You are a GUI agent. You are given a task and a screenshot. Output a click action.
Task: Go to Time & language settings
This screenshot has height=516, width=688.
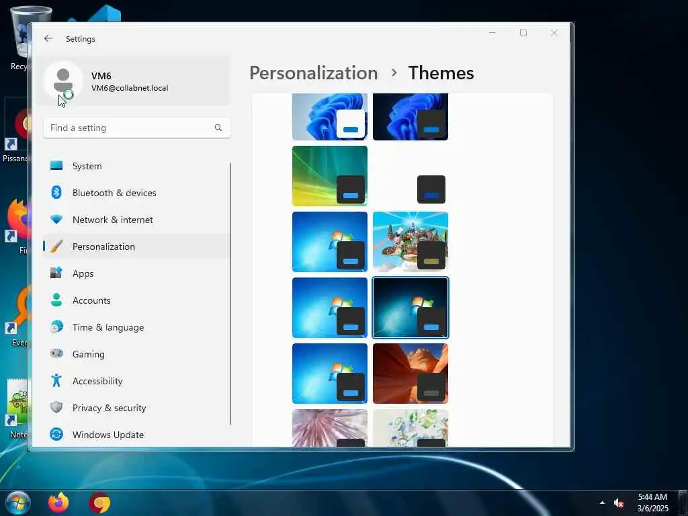click(x=137, y=327)
